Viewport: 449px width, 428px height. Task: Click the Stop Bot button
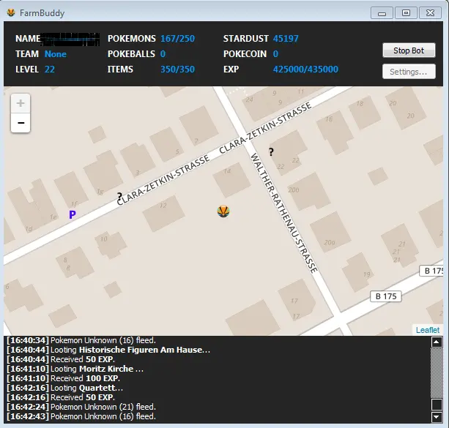tap(409, 50)
